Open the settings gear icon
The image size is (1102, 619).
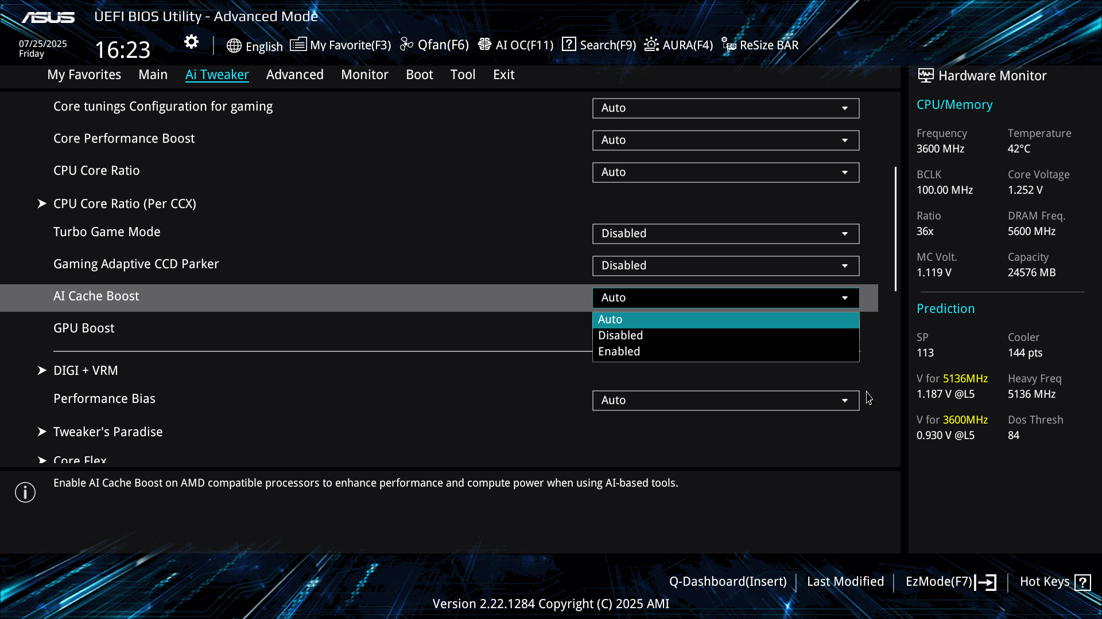[x=191, y=42]
